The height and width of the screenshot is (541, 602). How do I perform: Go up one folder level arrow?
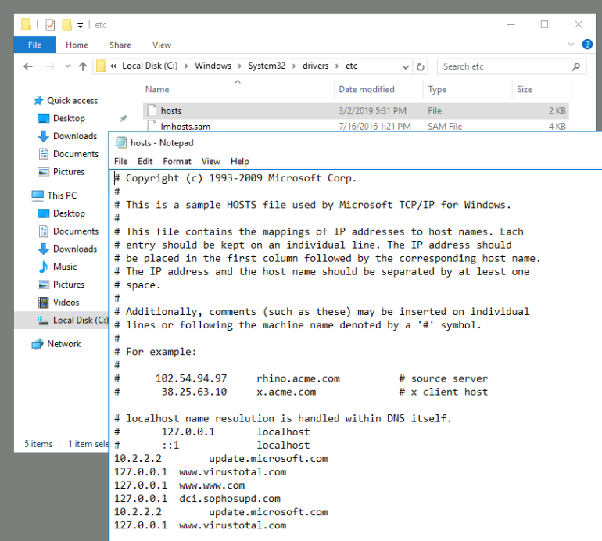pos(83,66)
